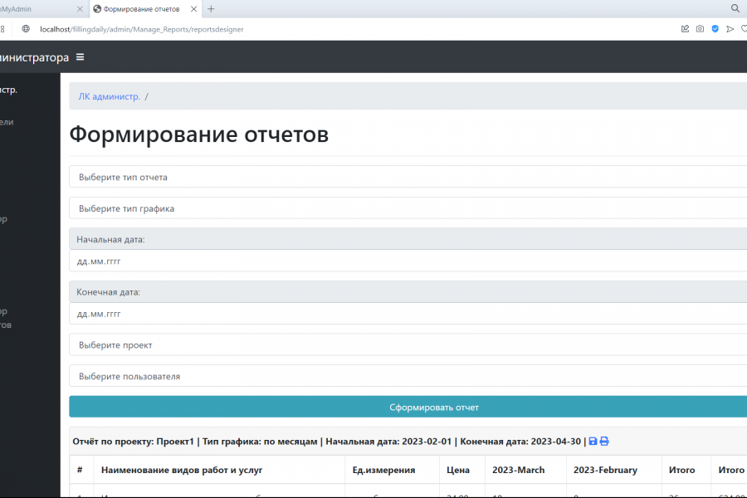
Task: Open Выберите тип графика dropdown
Action: 408,208
